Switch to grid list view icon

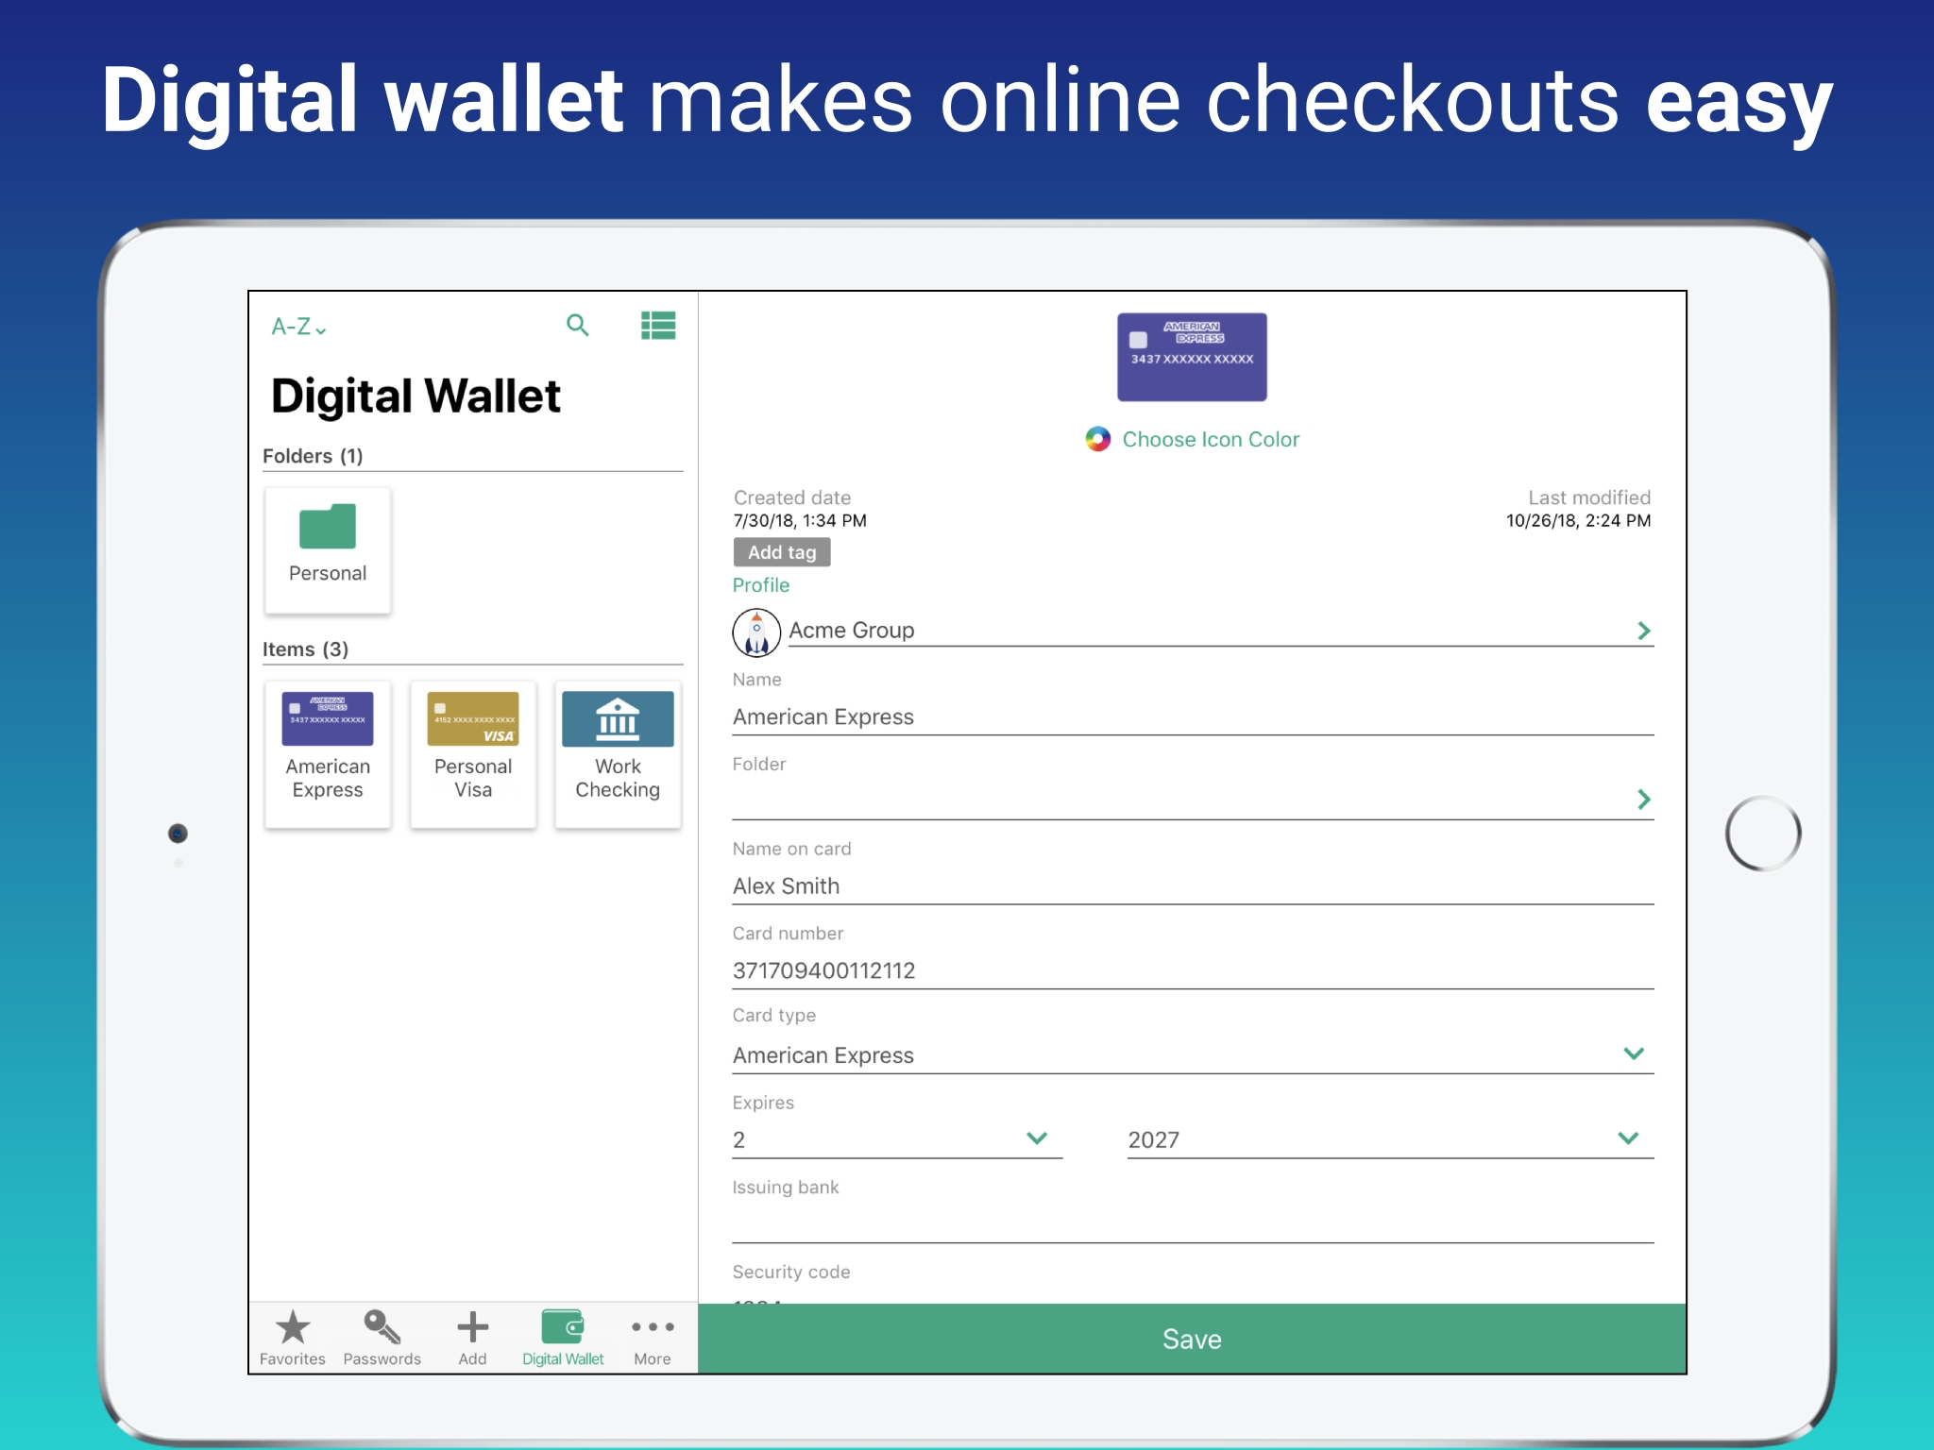coord(659,326)
